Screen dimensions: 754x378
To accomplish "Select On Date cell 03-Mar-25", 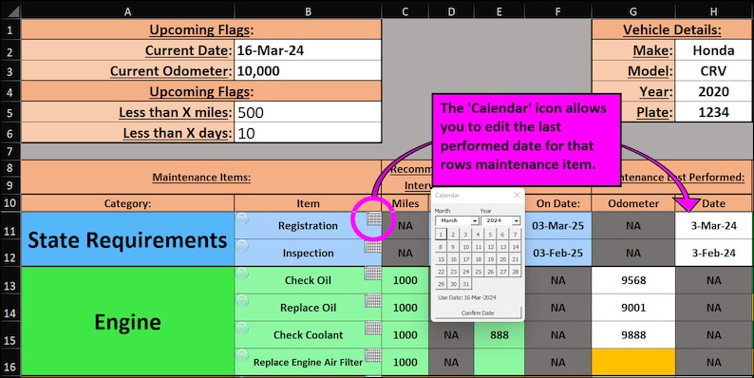I will click(x=557, y=225).
